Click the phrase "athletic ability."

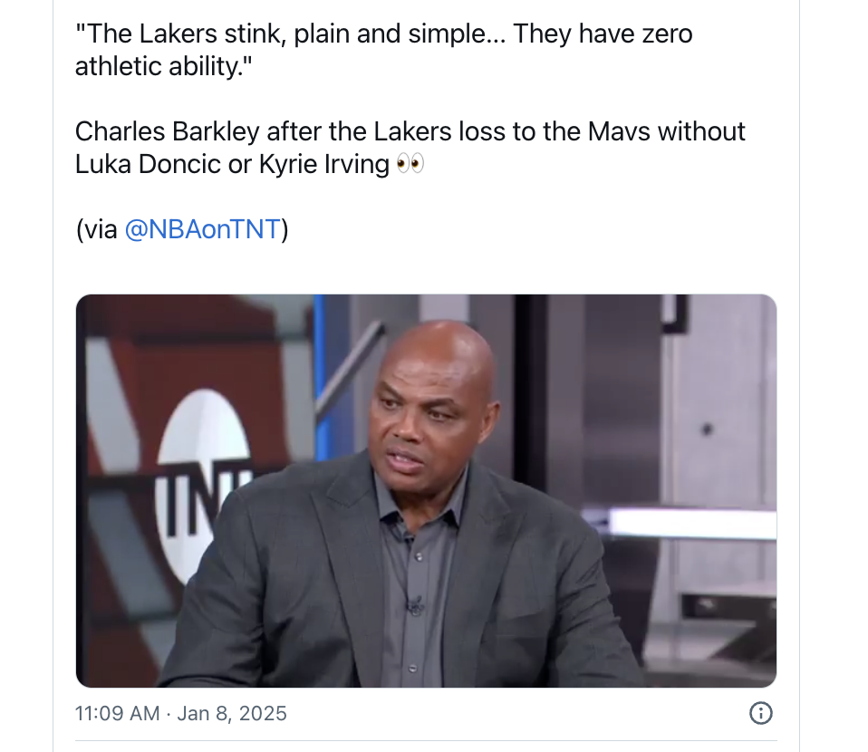pyautogui.click(x=164, y=66)
